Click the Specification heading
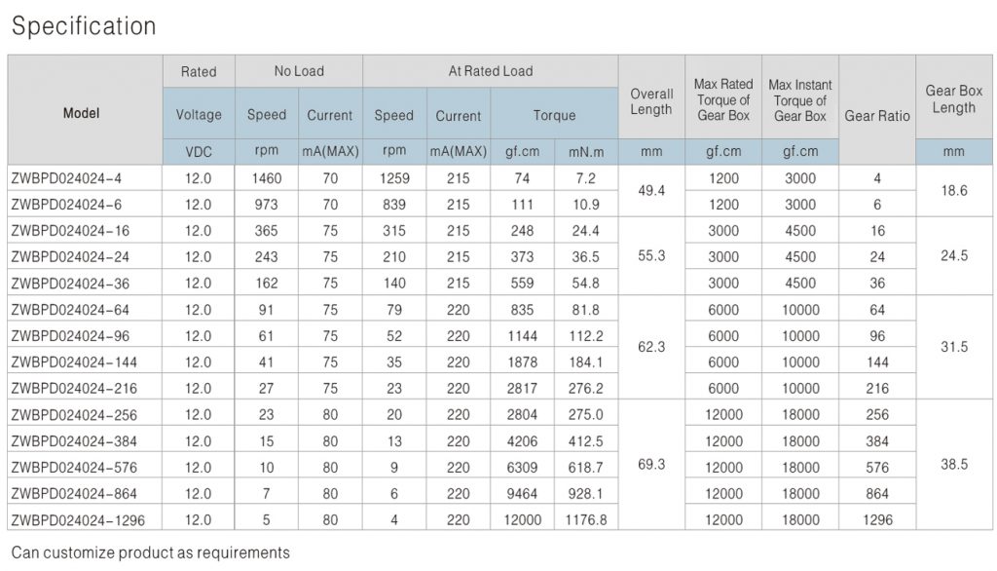Screen dimensions: 997x571 (x=83, y=26)
